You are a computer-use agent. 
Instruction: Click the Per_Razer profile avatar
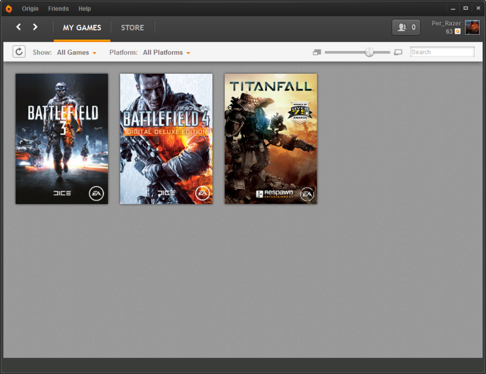click(472, 27)
